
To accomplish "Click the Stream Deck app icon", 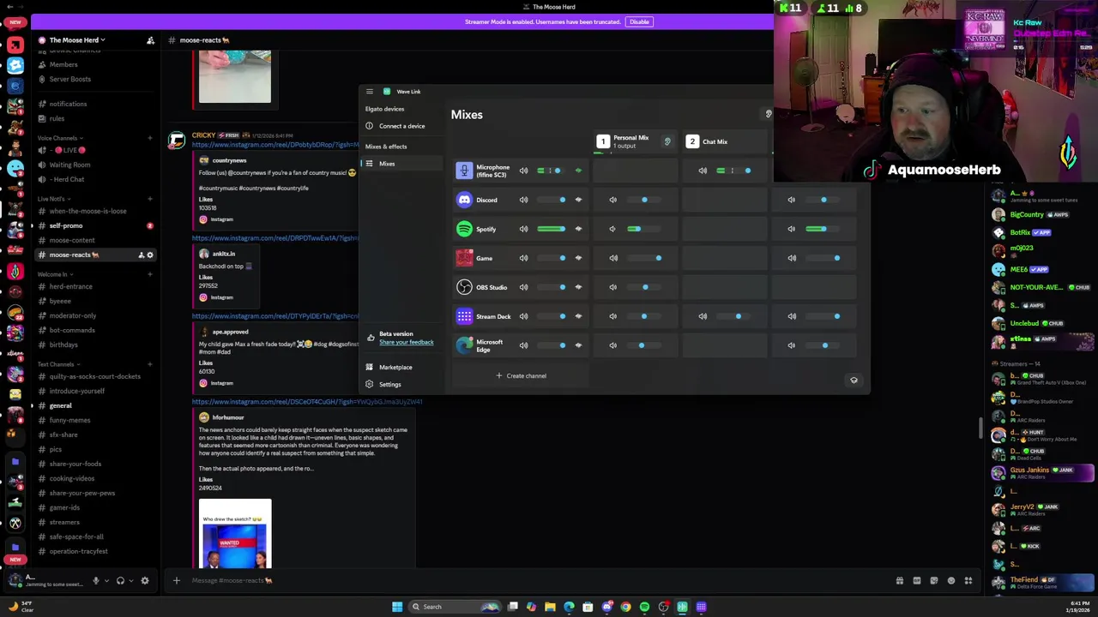I will point(464,316).
